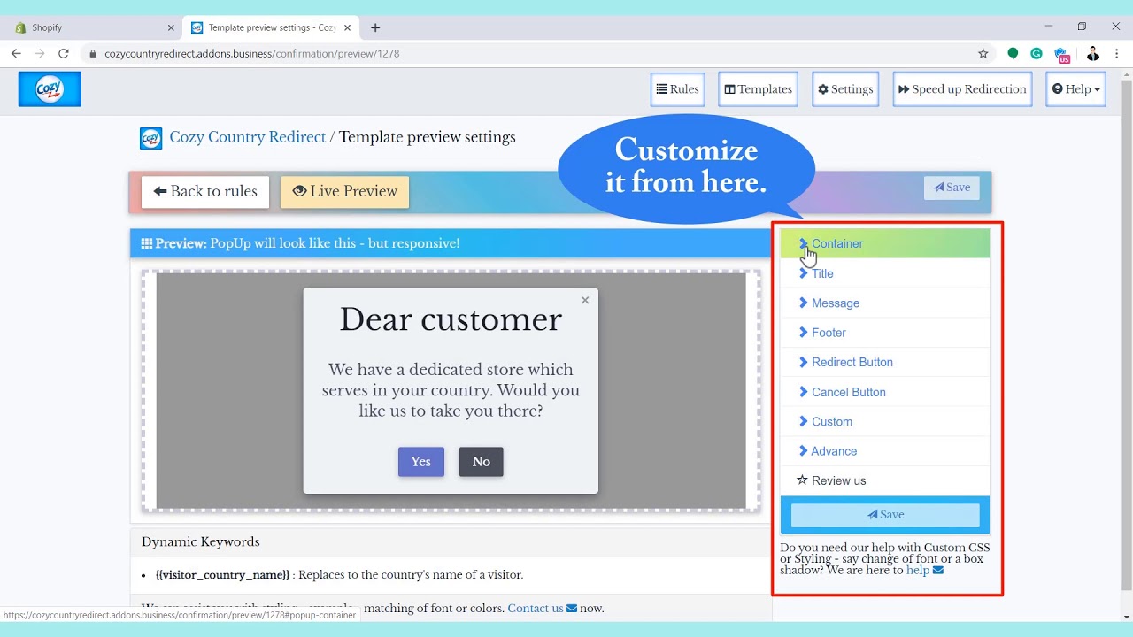Expand the Advance section
Image resolution: width=1133 pixels, height=637 pixels.
tap(885, 451)
